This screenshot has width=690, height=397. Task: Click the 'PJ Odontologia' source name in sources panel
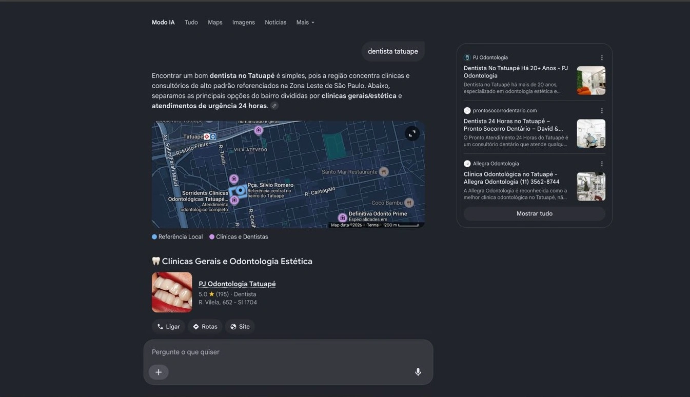490,58
